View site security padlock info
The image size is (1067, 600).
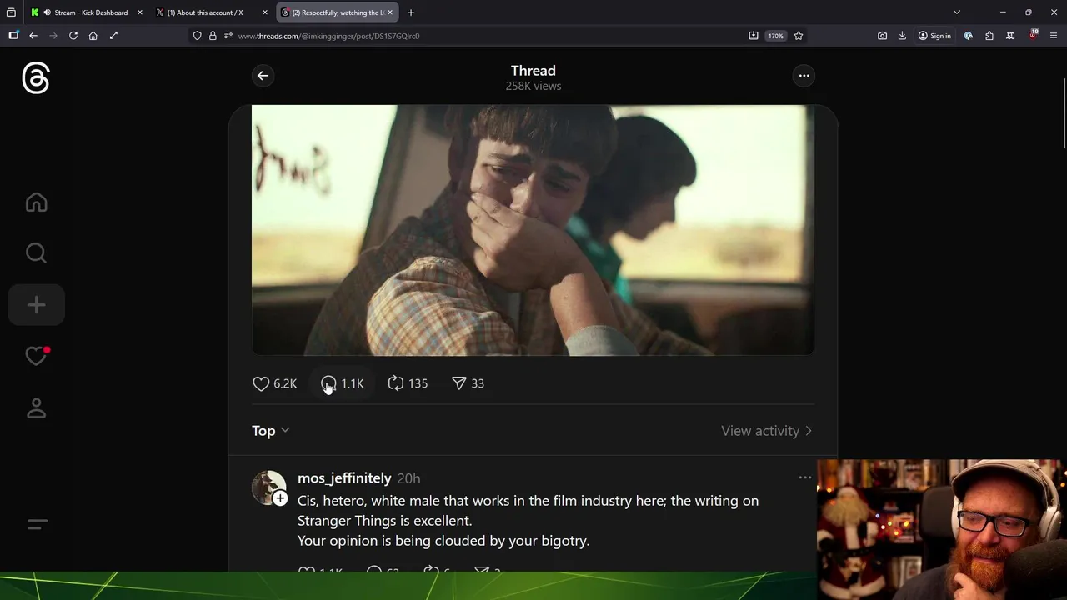[x=213, y=36]
